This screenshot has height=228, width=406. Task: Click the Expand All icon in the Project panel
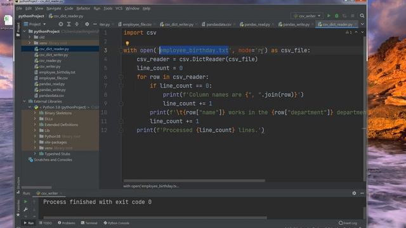[69, 24]
